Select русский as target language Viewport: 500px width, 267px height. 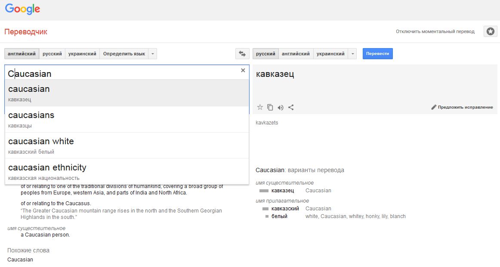tap(265, 54)
